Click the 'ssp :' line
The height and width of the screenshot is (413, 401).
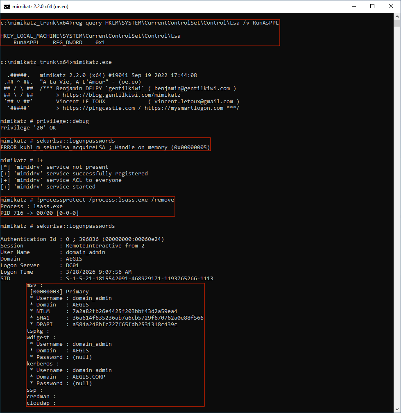pos(34,390)
